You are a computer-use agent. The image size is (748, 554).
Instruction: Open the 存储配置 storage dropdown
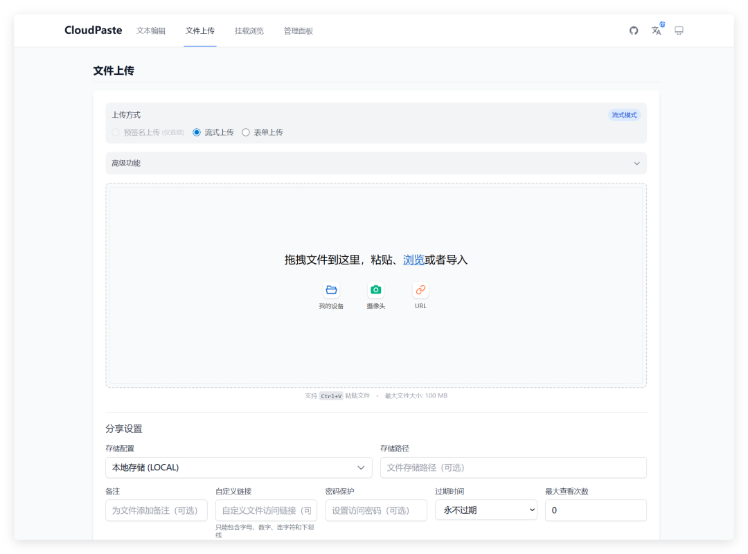[x=238, y=467]
